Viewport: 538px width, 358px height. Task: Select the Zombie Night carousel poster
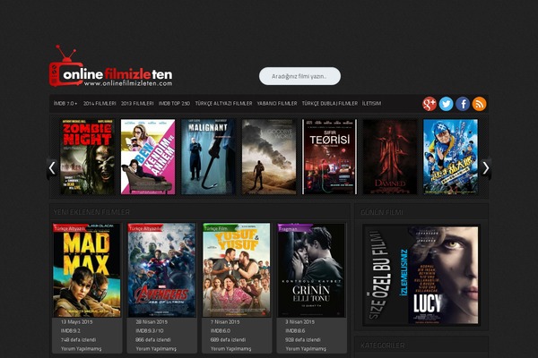coord(88,157)
